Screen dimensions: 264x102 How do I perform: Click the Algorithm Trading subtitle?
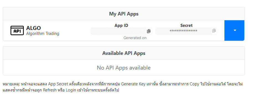coord(43,33)
